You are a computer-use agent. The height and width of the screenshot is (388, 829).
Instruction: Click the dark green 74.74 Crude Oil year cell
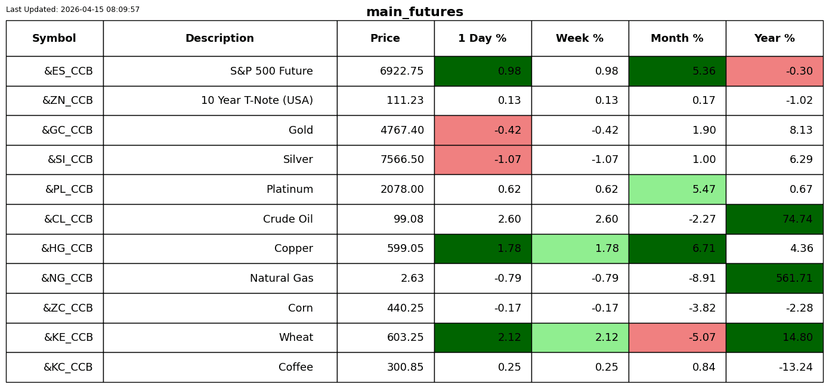774,219
